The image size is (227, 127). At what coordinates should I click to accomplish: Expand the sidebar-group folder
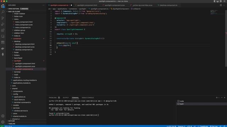click(x=20, y=30)
